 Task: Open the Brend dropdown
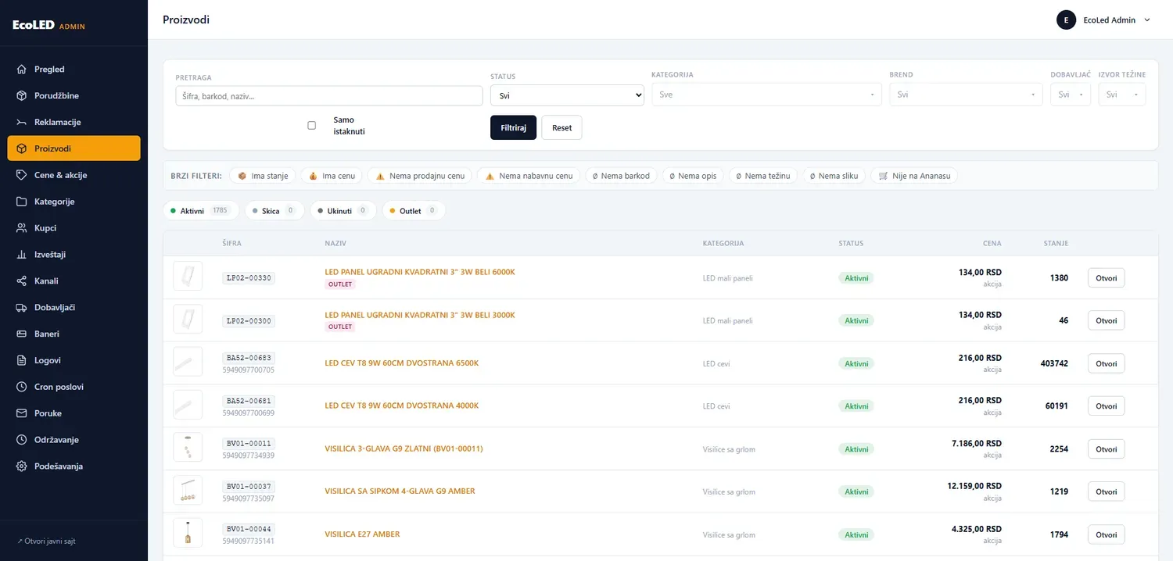966,95
